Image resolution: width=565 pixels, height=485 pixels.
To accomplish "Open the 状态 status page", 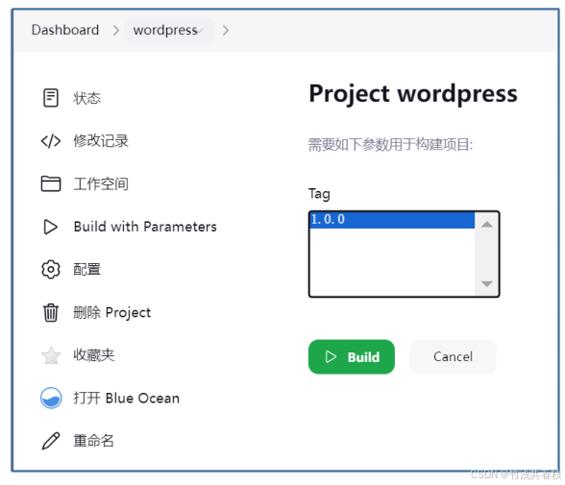I will (x=86, y=98).
